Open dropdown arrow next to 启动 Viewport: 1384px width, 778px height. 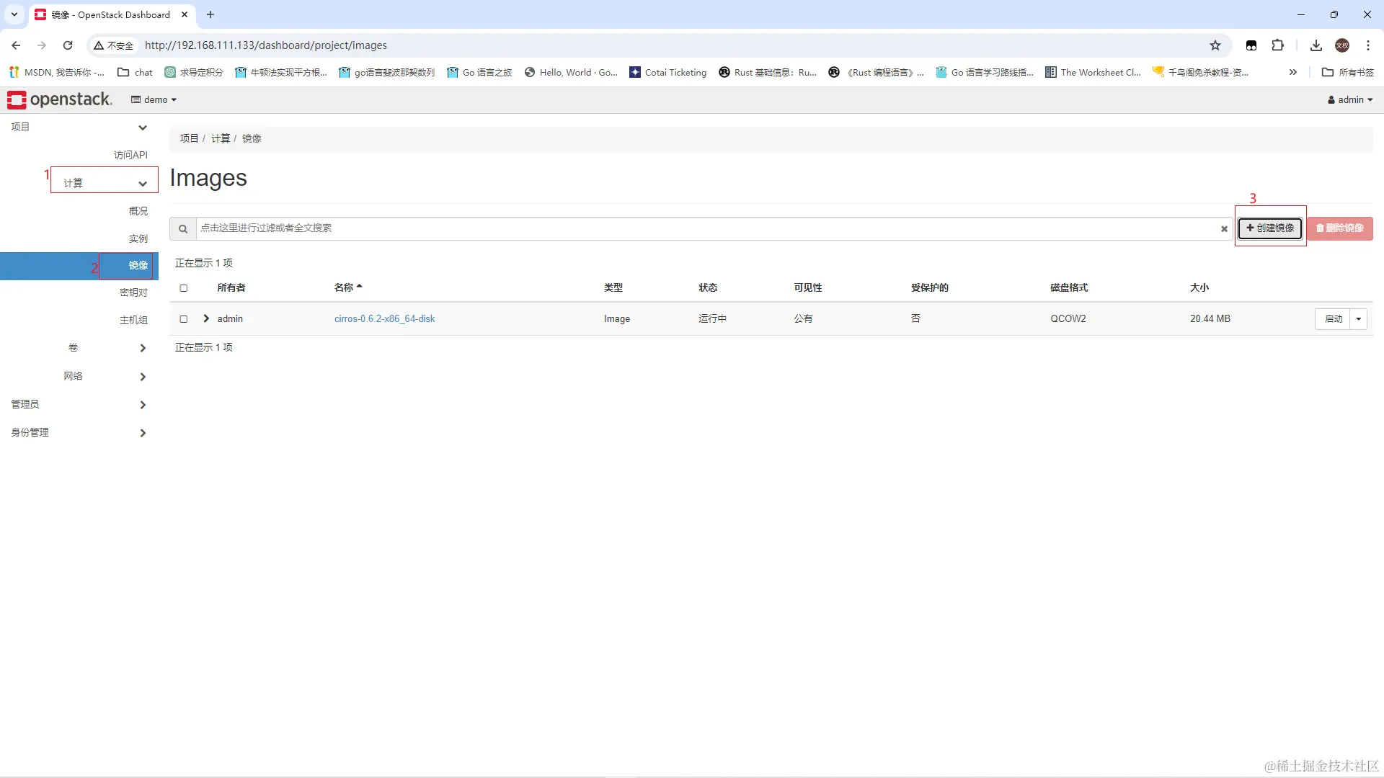coord(1358,319)
